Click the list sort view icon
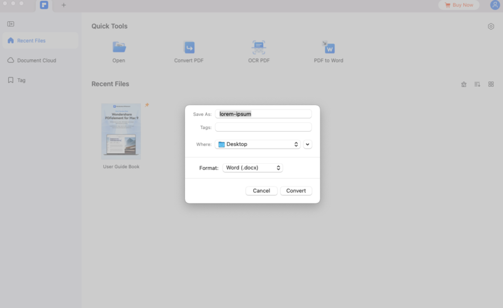This screenshot has height=308, width=503. [477, 84]
